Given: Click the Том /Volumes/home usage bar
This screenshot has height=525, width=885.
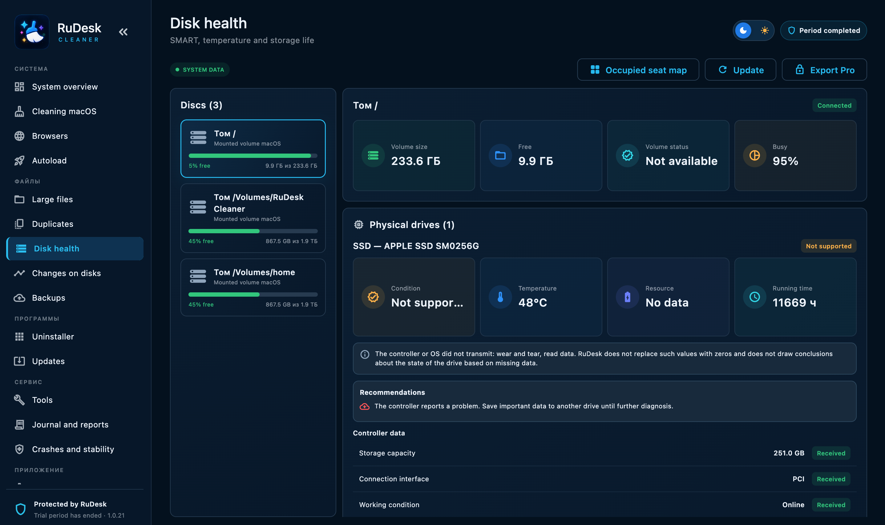Looking at the screenshot, I should (253, 294).
